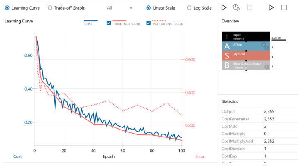Enable the Log Scale radio button
Image resolution: width=298 pixels, height=168 pixels.
tap(189, 8)
